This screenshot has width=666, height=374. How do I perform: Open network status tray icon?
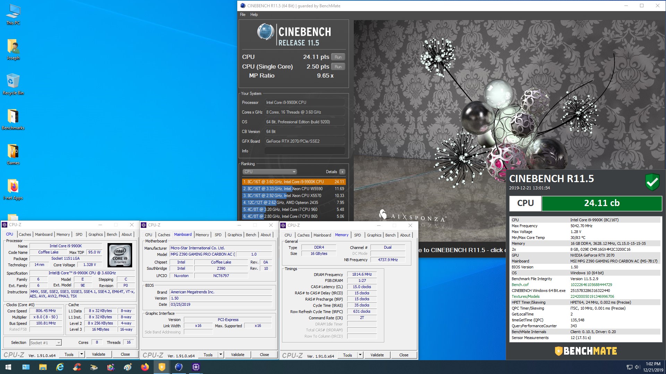click(630, 367)
